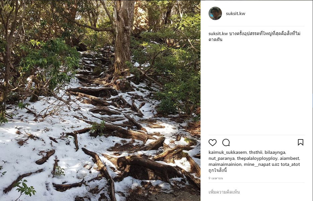Click the snowy forest trail photo
The image size is (313, 201).
100,100
